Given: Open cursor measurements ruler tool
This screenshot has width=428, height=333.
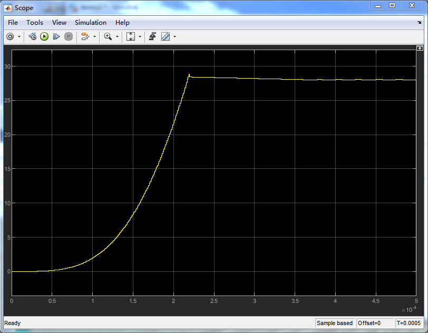Looking at the screenshot, I should (x=166, y=36).
